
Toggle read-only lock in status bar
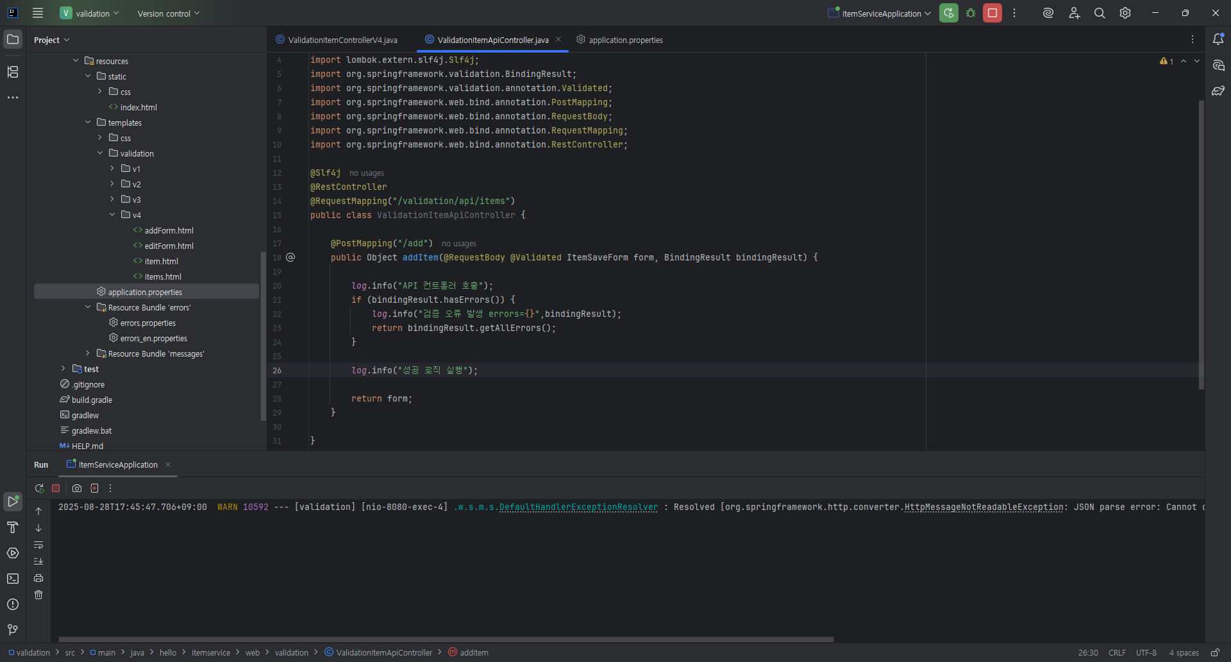1215,652
